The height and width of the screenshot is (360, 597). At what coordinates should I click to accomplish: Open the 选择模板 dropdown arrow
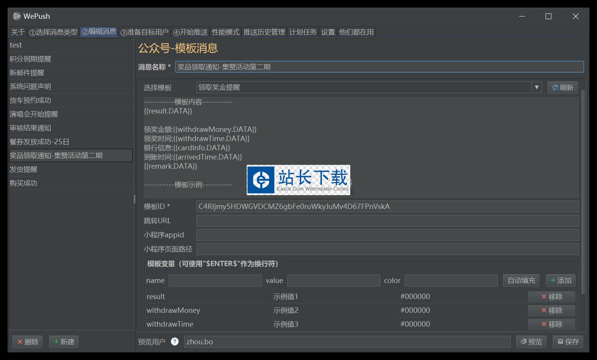537,87
